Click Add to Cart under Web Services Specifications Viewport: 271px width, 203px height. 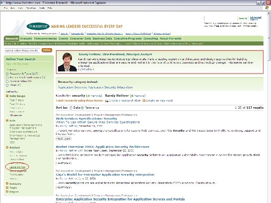coord(64,139)
